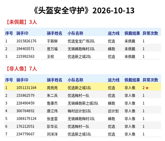Select the title 《头盔安全守护》2026-10-13

click(x=84, y=11)
